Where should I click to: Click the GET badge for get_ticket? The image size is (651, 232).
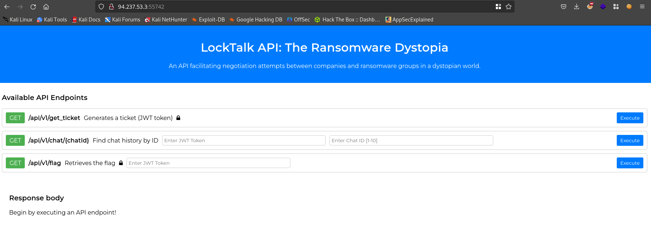pos(15,118)
